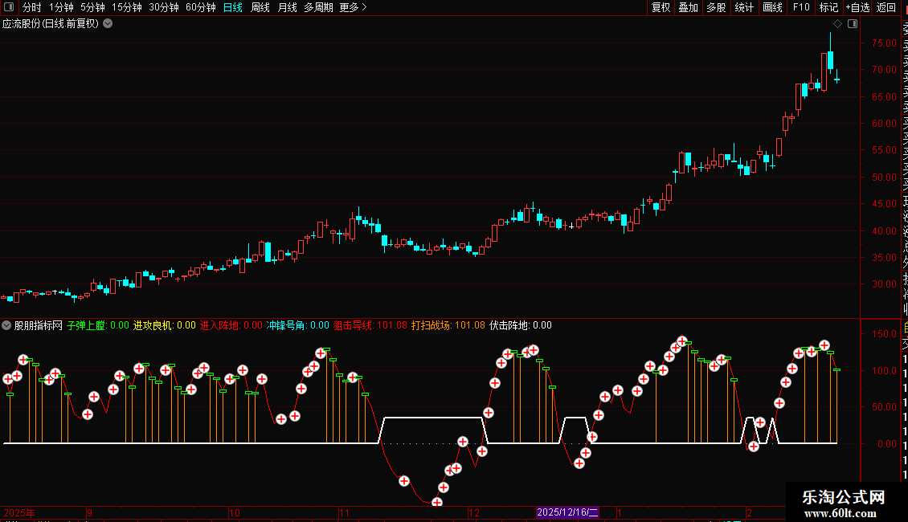Switch to 周线 weekly chart
Image resolution: width=908 pixels, height=522 pixels.
(x=260, y=7)
